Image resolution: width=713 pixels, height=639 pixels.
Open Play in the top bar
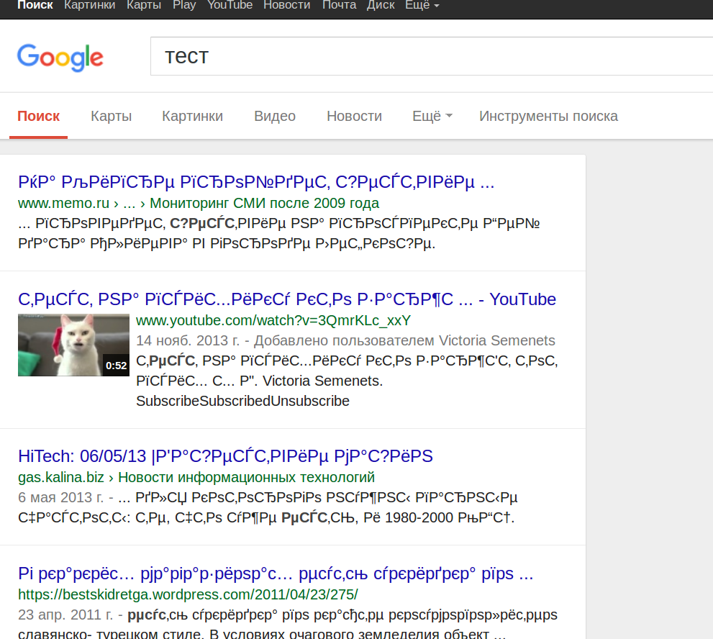pos(184,6)
